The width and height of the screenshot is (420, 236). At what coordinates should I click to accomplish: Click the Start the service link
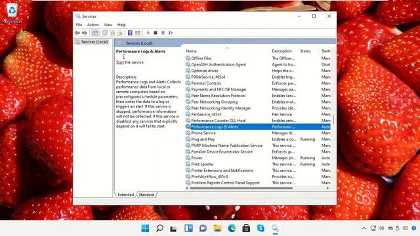click(119, 62)
